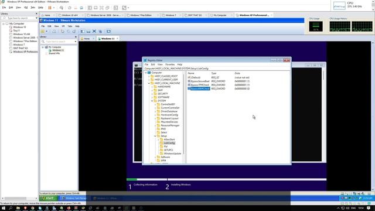Collapse My Computer in outer library
Image resolution: width=375 pixels, height=211 pixels.
4,23
